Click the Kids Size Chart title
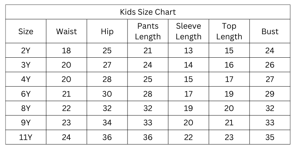 pyautogui.click(x=148, y=12)
